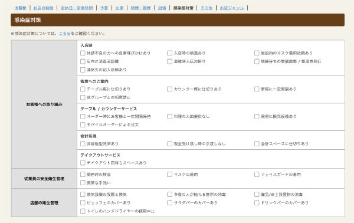This screenshot has height=223, width=354.
Task: Enable 非接触型決済あり checkbox
Action: (83, 144)
